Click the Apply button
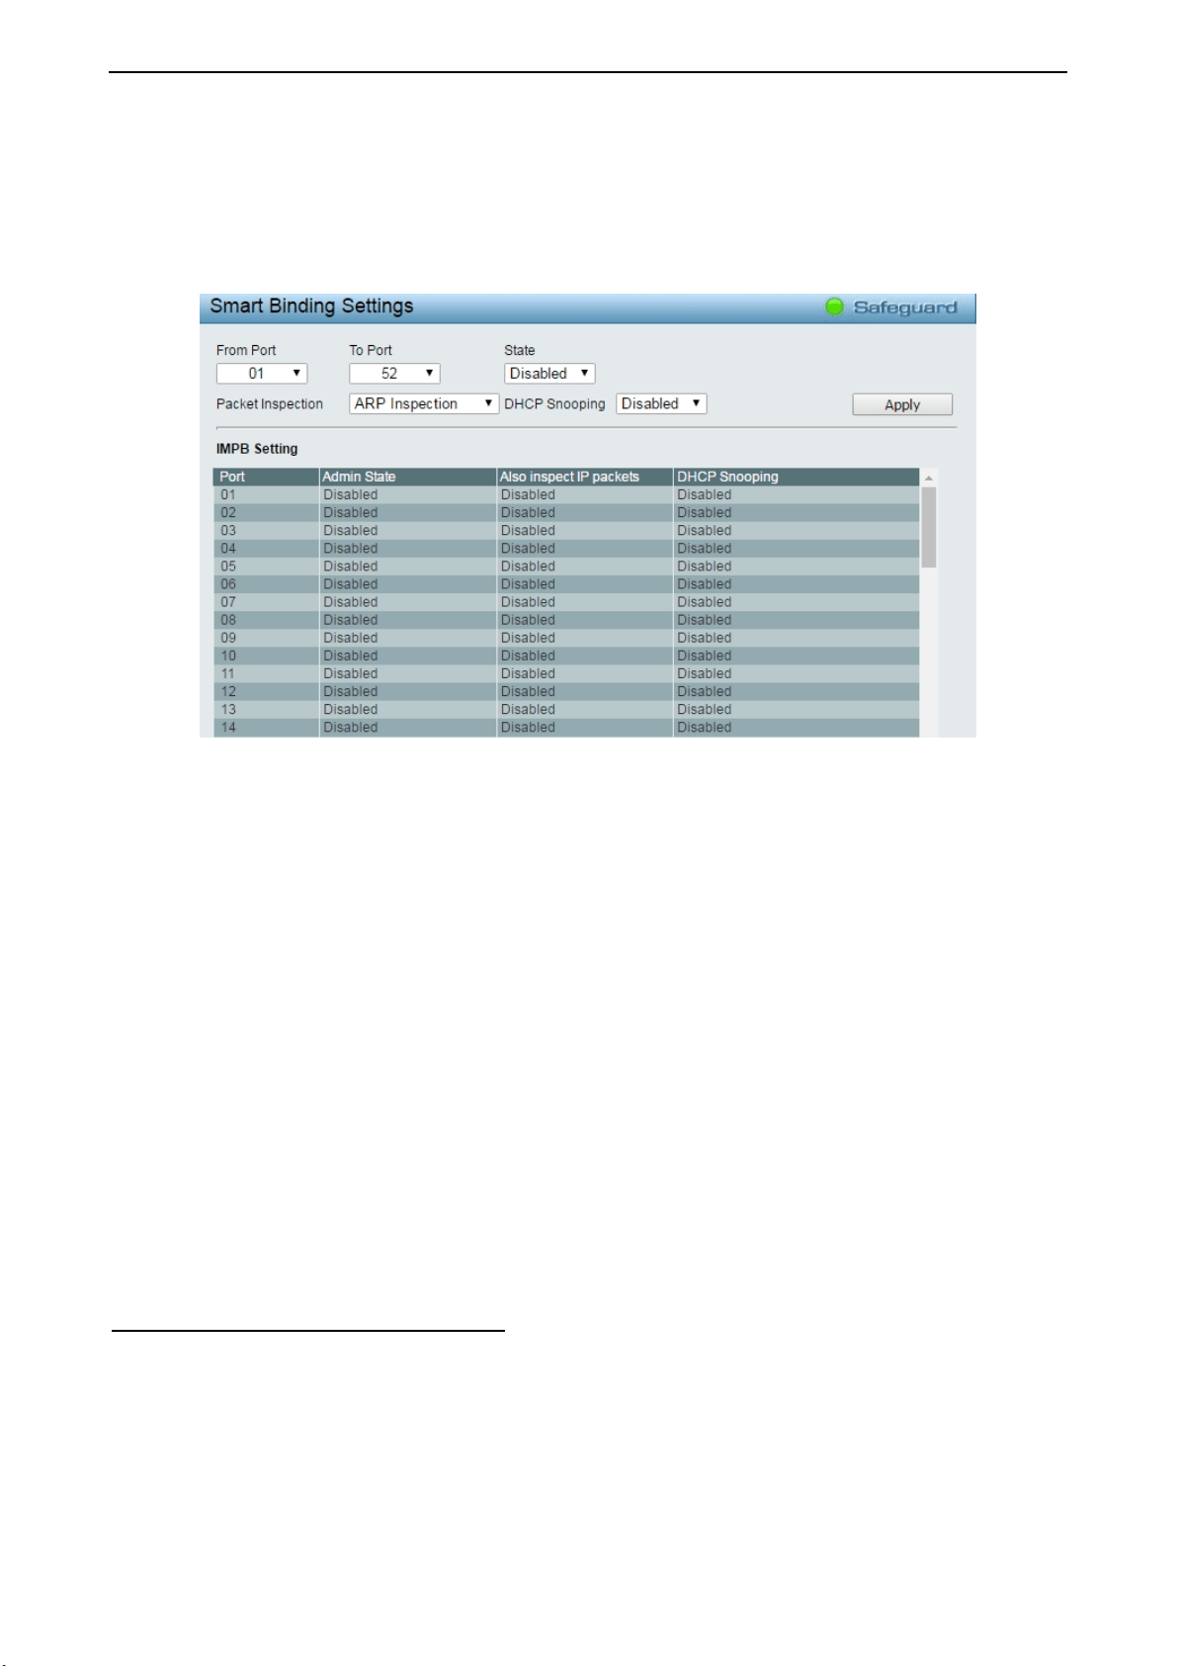The width and height of the screenshot is (1178, 1666). (x=902, y=404)
